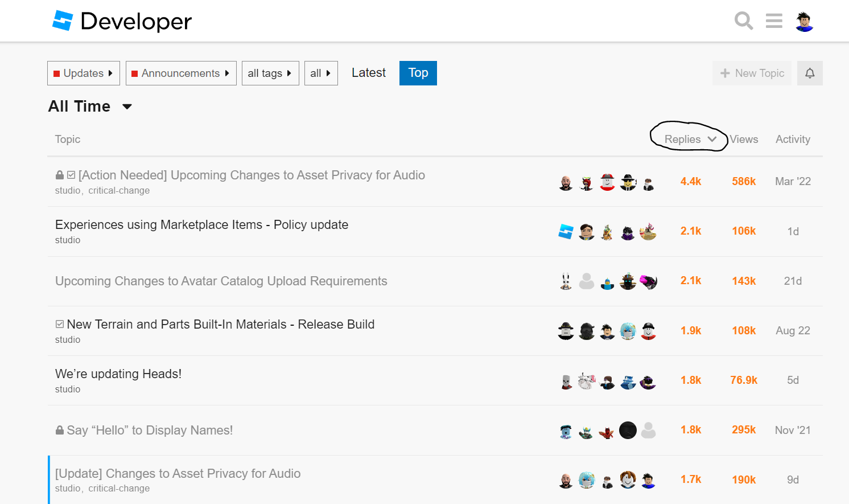Open 'We're updating Heads!' topic
This screenshot has height=504, width=849.
118,374
